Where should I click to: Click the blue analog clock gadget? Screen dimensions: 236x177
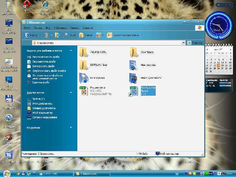click(x=219, y=26)
